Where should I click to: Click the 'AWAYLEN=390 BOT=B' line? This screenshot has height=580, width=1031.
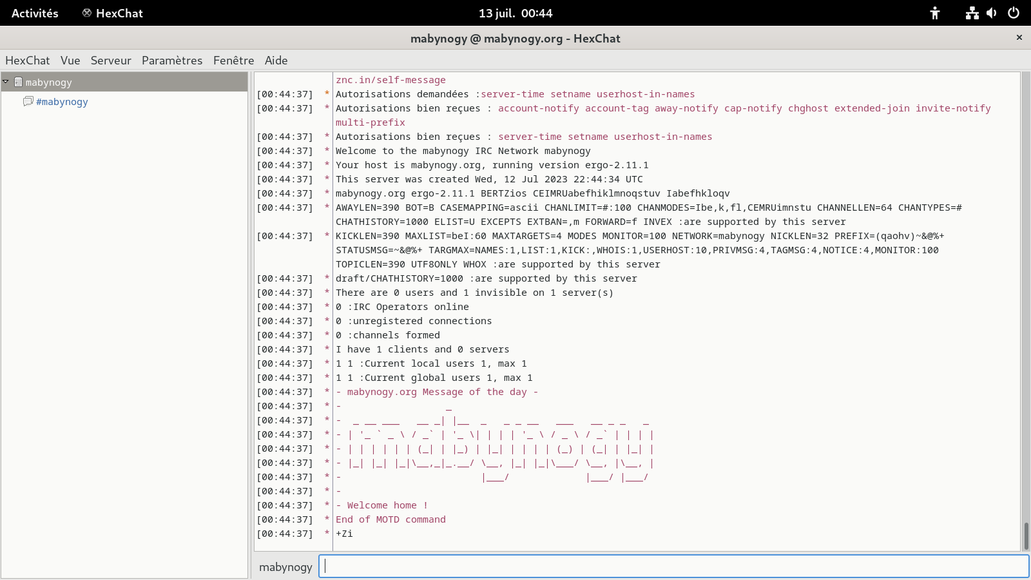pyautogui.click(x=648, y=208)
